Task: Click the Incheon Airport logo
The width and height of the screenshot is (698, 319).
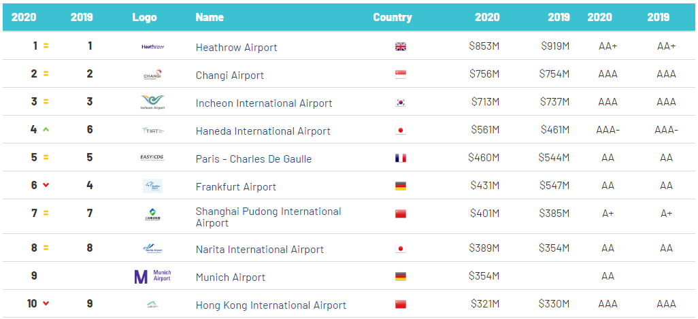Action: point(152,102)
